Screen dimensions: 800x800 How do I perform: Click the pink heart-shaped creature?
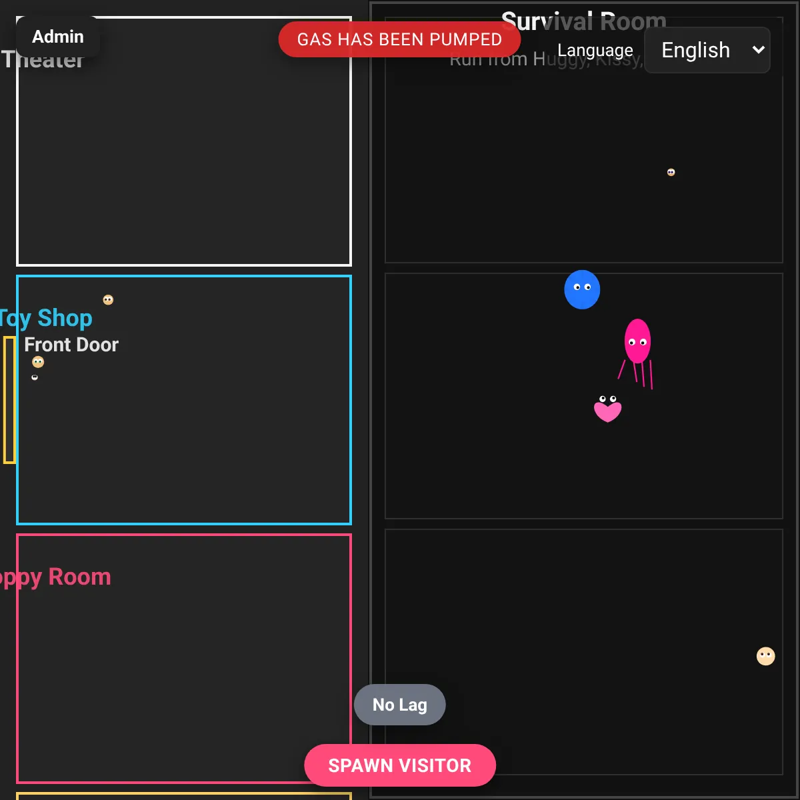(x=607, y=409)
